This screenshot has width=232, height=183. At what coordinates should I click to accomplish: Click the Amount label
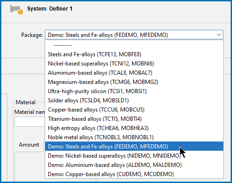pyautogui.click(x=29, y=145)
